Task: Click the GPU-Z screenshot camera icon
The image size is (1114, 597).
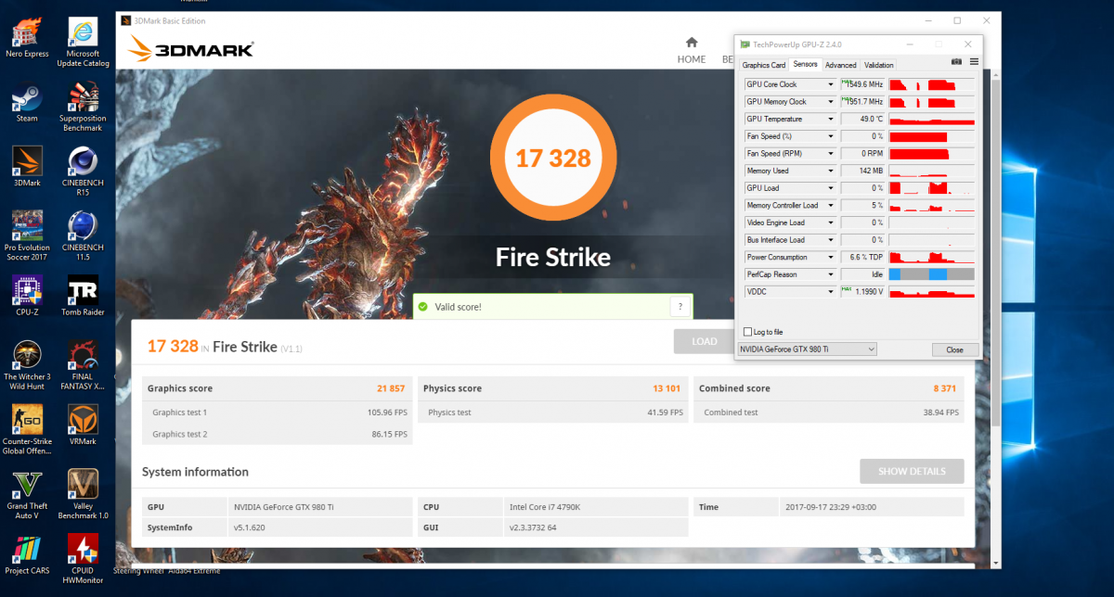Action: coord(956,62)
